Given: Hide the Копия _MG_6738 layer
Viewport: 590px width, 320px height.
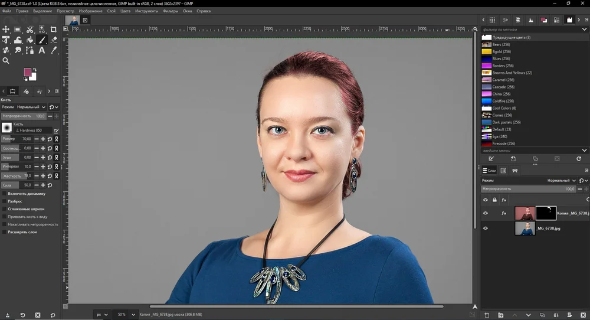Looking at the screenshot, I should pyautogui.click(x=486, y=213).
